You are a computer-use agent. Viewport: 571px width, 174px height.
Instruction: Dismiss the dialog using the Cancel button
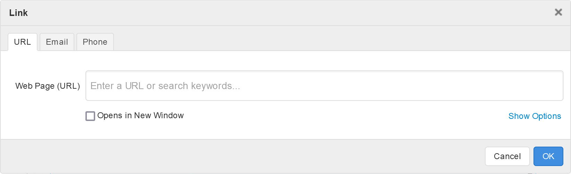click(x=507, y=156)
